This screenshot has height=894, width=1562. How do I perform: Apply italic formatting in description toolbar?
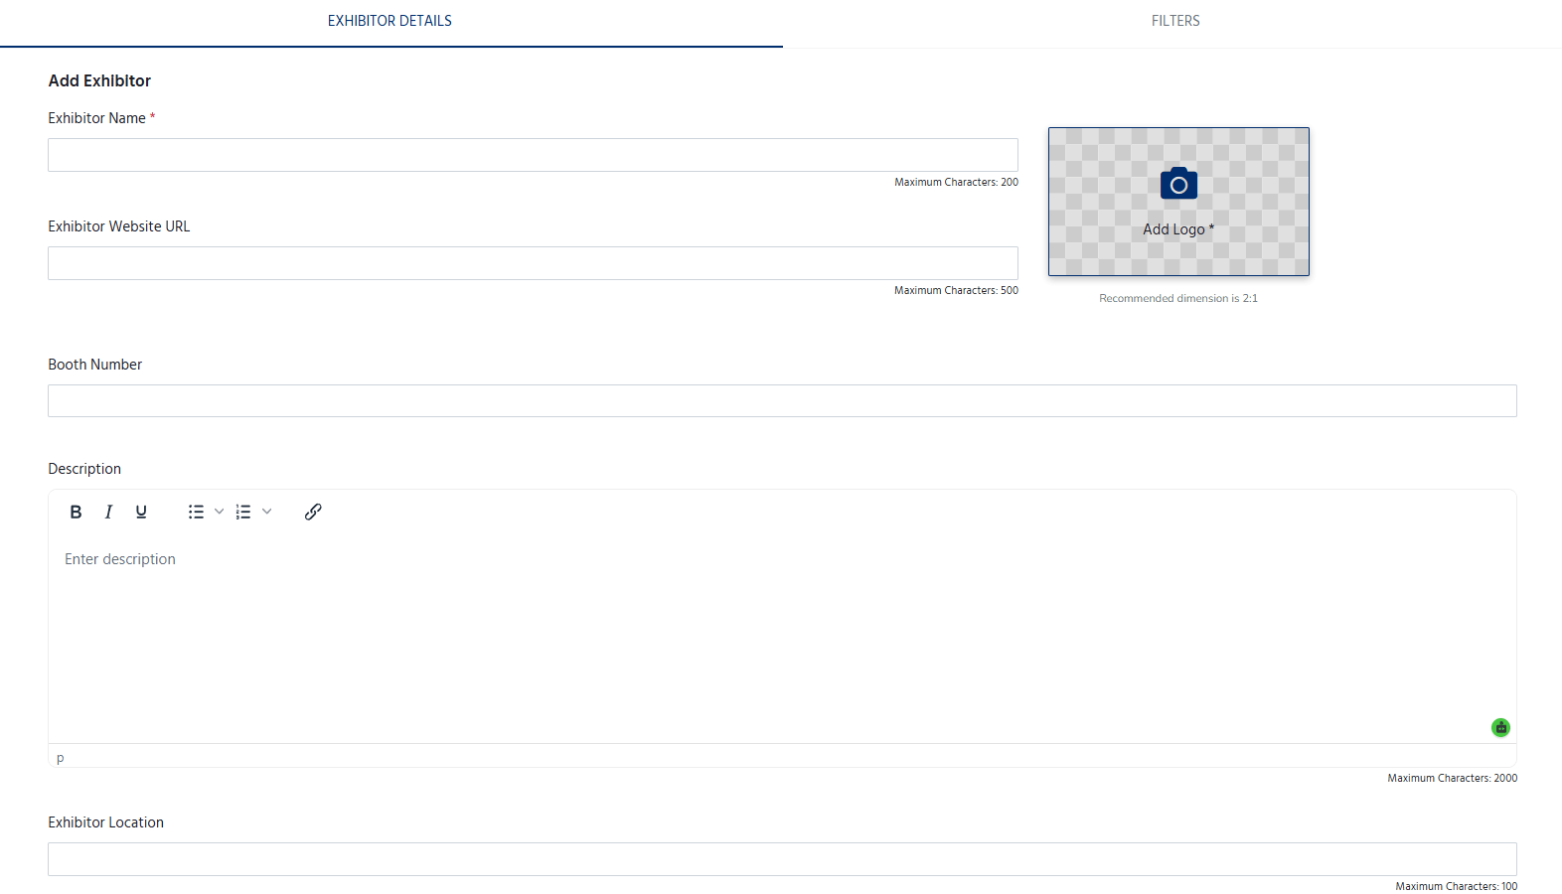(x=108, y=512)
